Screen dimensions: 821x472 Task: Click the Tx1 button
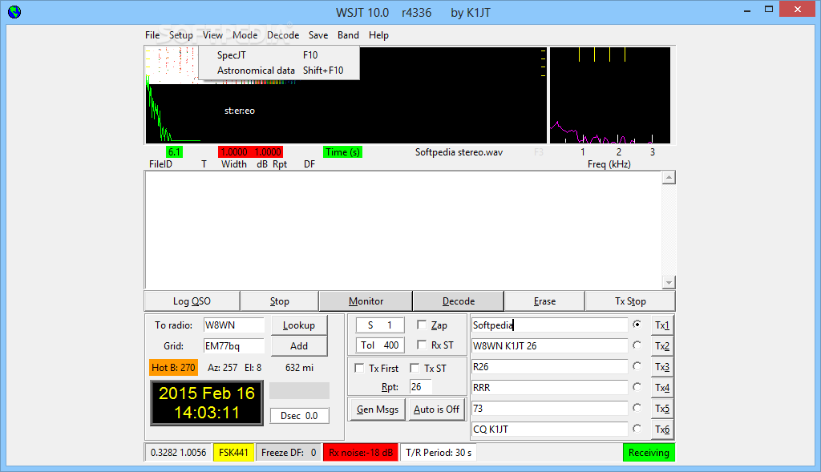click(661, 325)
